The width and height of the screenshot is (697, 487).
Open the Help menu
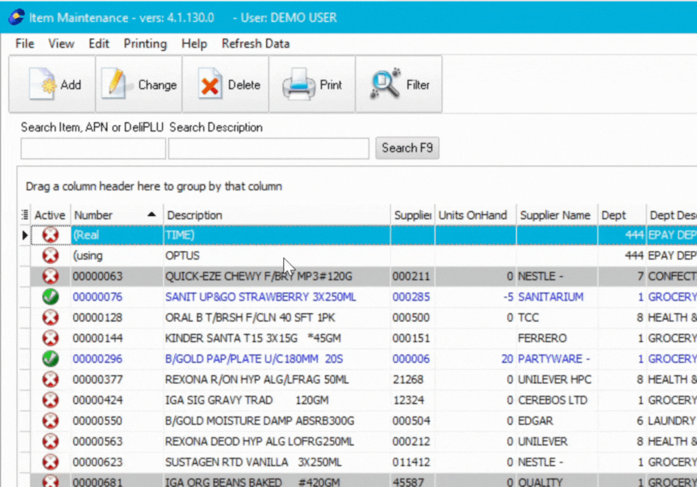click(x=194, y=43)
